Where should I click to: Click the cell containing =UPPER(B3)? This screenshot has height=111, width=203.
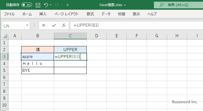point(70,57)
